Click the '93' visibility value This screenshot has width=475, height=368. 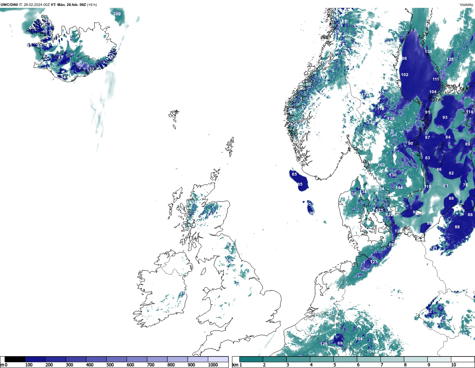(x=445, y=117)
